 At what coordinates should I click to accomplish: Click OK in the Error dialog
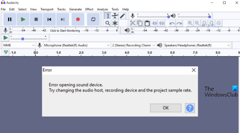166,108
